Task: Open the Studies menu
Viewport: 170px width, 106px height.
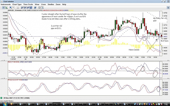Action: (51, 4)
